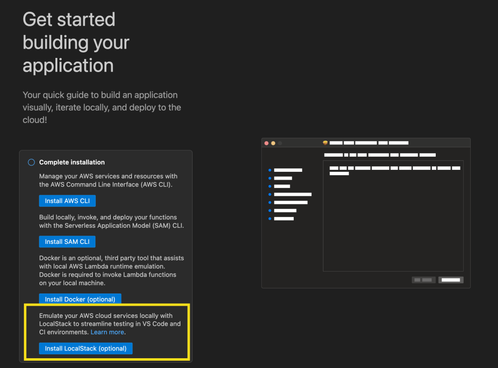Screen dimensions: 498x368
Task: Click the Install Docker (optional) button
Action: coord(80,299)
